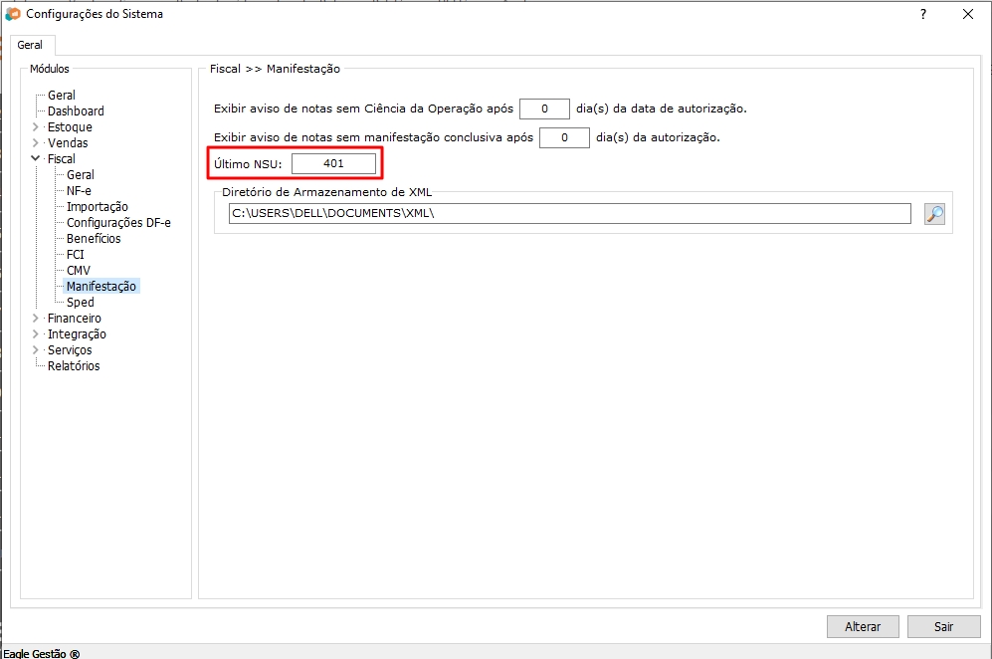Click the Alterar button
Viewport: 992px width, 659px height.
(x=863, y=627)
